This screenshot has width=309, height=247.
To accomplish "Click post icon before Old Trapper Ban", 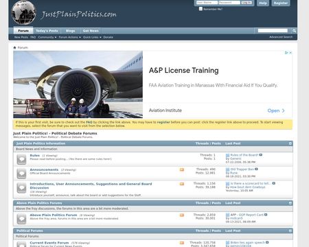I will [227, 169].
